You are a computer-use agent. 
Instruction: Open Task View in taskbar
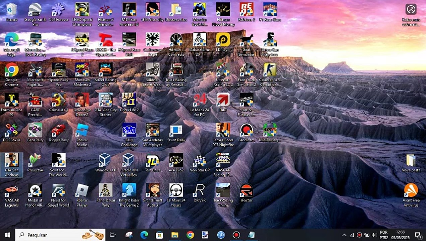113,235
